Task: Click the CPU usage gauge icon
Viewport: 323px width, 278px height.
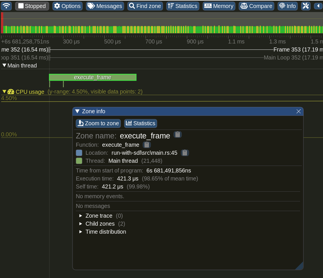Action: click(11, 92)
